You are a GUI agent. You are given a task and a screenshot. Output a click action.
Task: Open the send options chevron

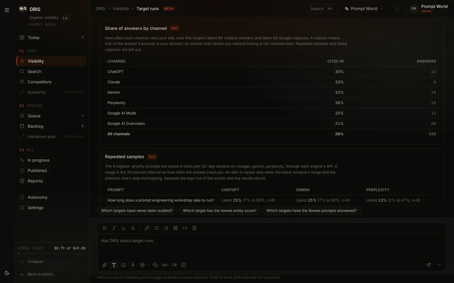pyautogui.click(x=439, y=265)
